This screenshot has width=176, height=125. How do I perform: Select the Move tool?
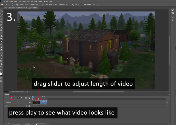[x=1, y=11]
